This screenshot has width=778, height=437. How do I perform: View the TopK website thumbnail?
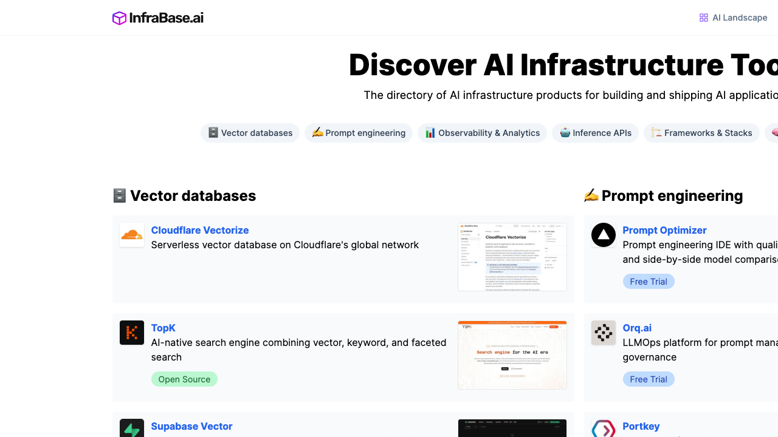512,355
